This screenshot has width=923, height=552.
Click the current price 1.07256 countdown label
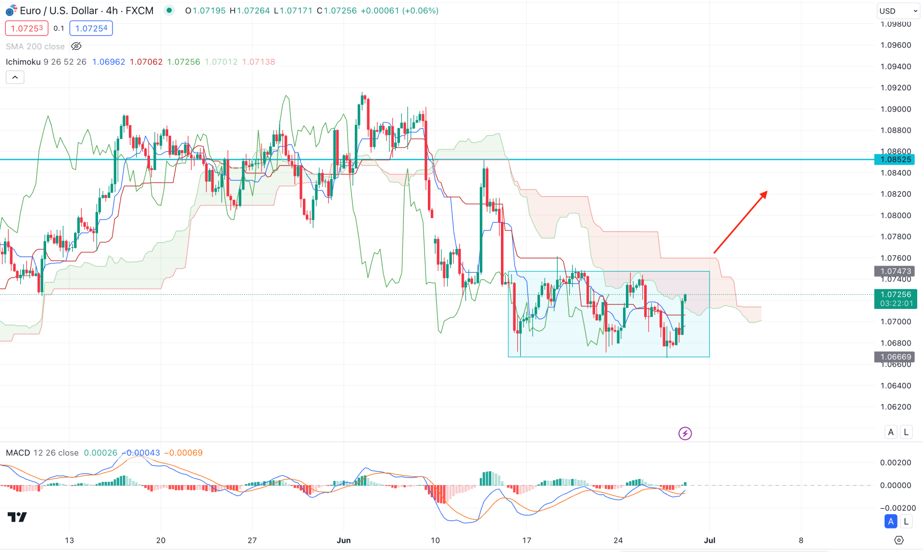click(x=896, y=299)
